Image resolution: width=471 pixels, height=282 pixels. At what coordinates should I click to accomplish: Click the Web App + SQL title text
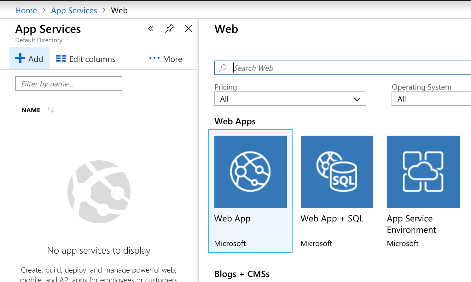[x=332, y=219]
